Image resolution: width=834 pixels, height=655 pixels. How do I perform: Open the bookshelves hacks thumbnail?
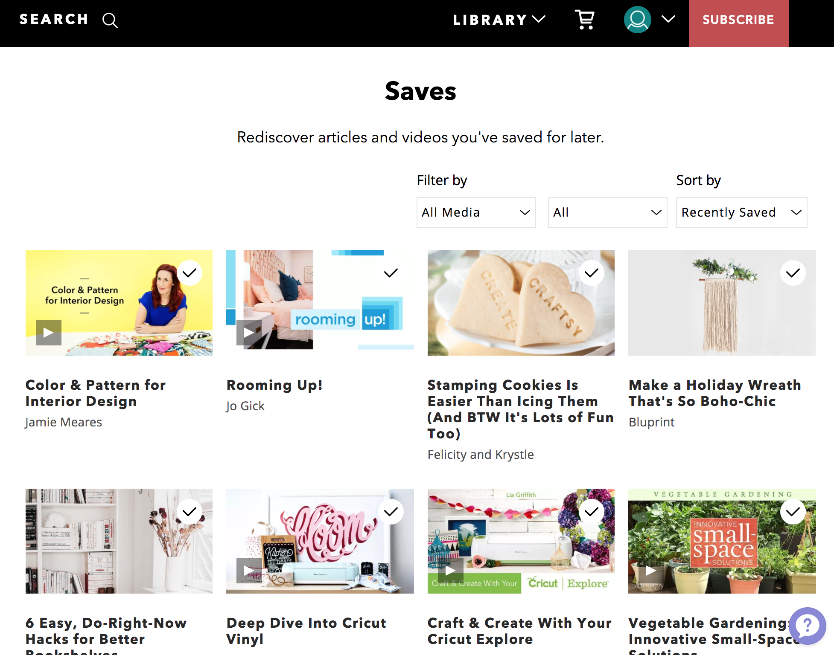pos(119,541)
